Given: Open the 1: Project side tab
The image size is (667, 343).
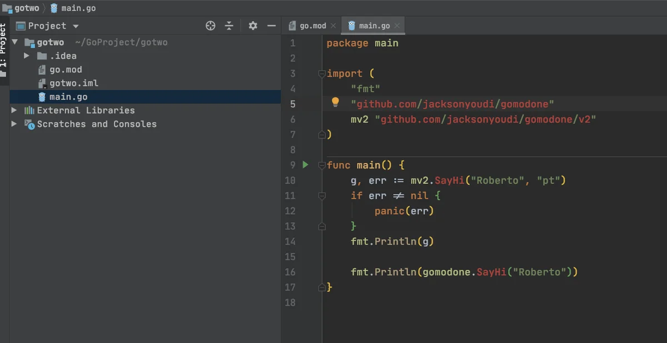Looking at the screenshot, I should (x=4, y=50).
